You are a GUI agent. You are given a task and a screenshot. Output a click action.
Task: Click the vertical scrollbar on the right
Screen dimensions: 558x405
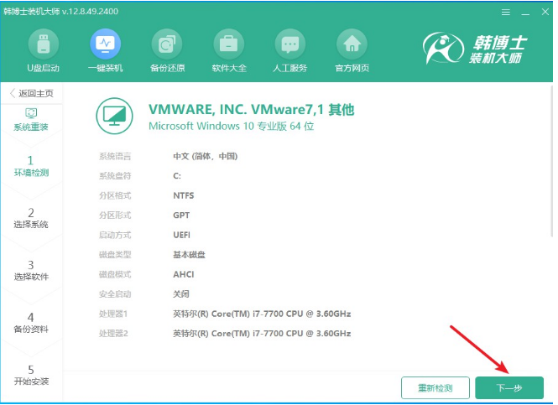click(551, 160)
